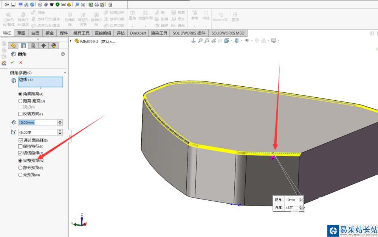Click the Zoom to Fit magnifier icon
The height and width of the screenshot is (237, 378).
tap(200, 41)
